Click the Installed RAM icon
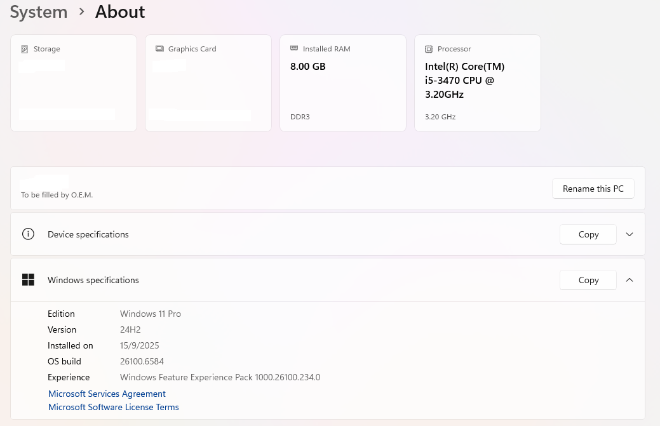 294,48
